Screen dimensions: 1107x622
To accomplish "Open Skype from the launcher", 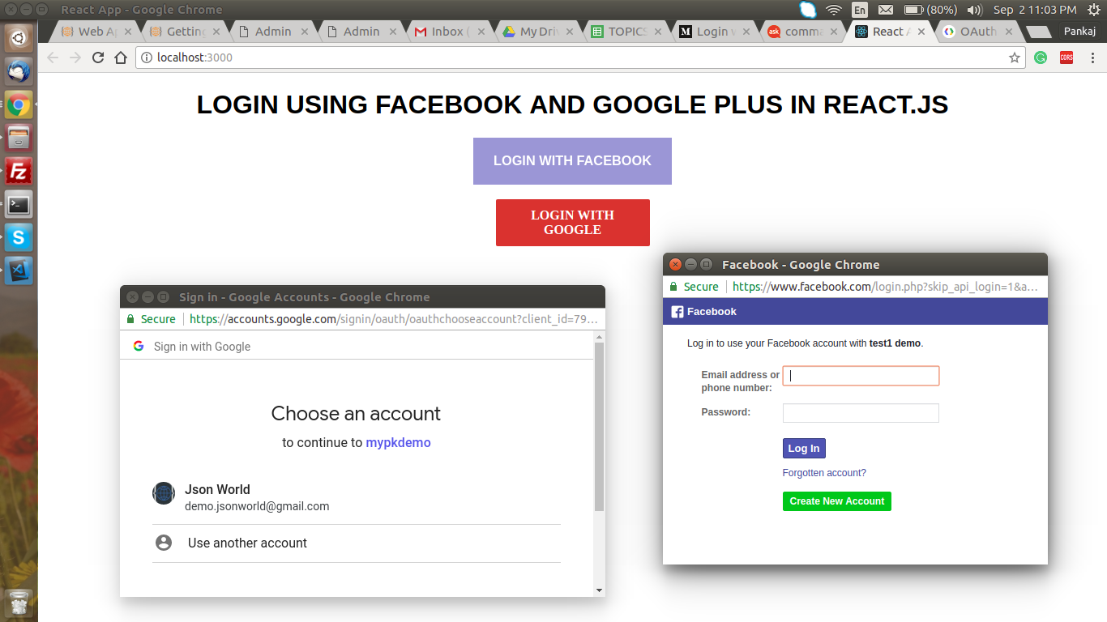I will [x=19, y=237].
